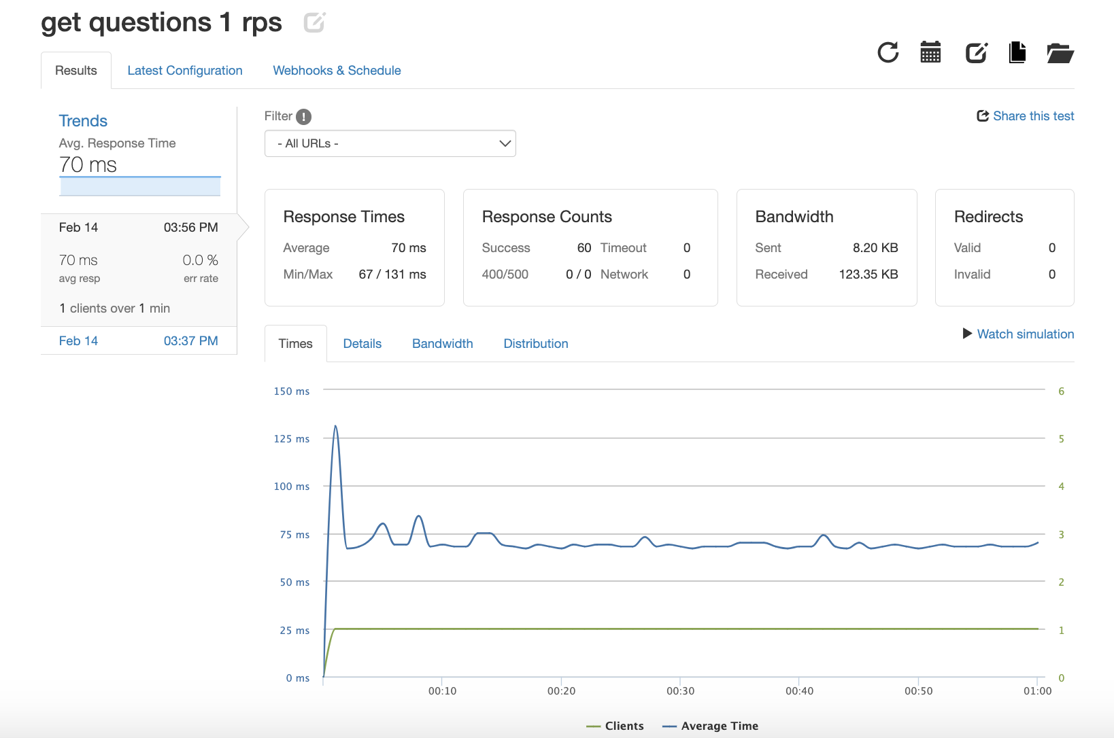Open the folder icon in toolbar

1060,52
